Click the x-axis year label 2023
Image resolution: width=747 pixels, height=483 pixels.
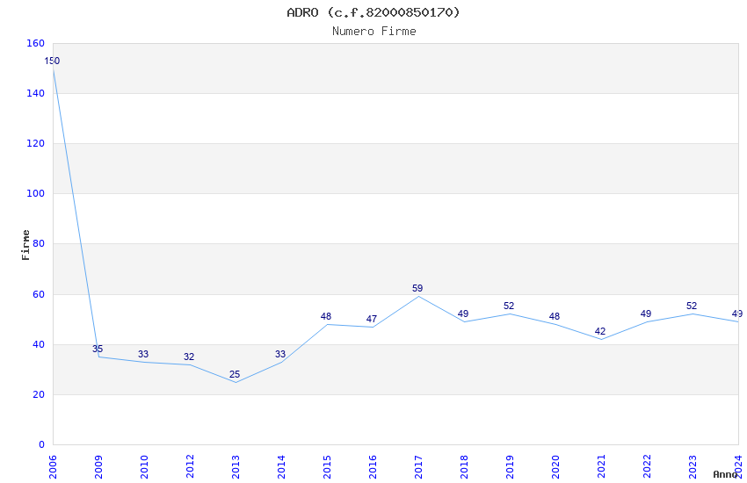pos(693,467)
